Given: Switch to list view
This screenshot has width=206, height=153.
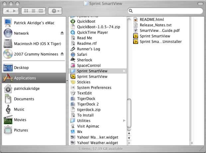Looking at the screenshot, I should (34, 11).
